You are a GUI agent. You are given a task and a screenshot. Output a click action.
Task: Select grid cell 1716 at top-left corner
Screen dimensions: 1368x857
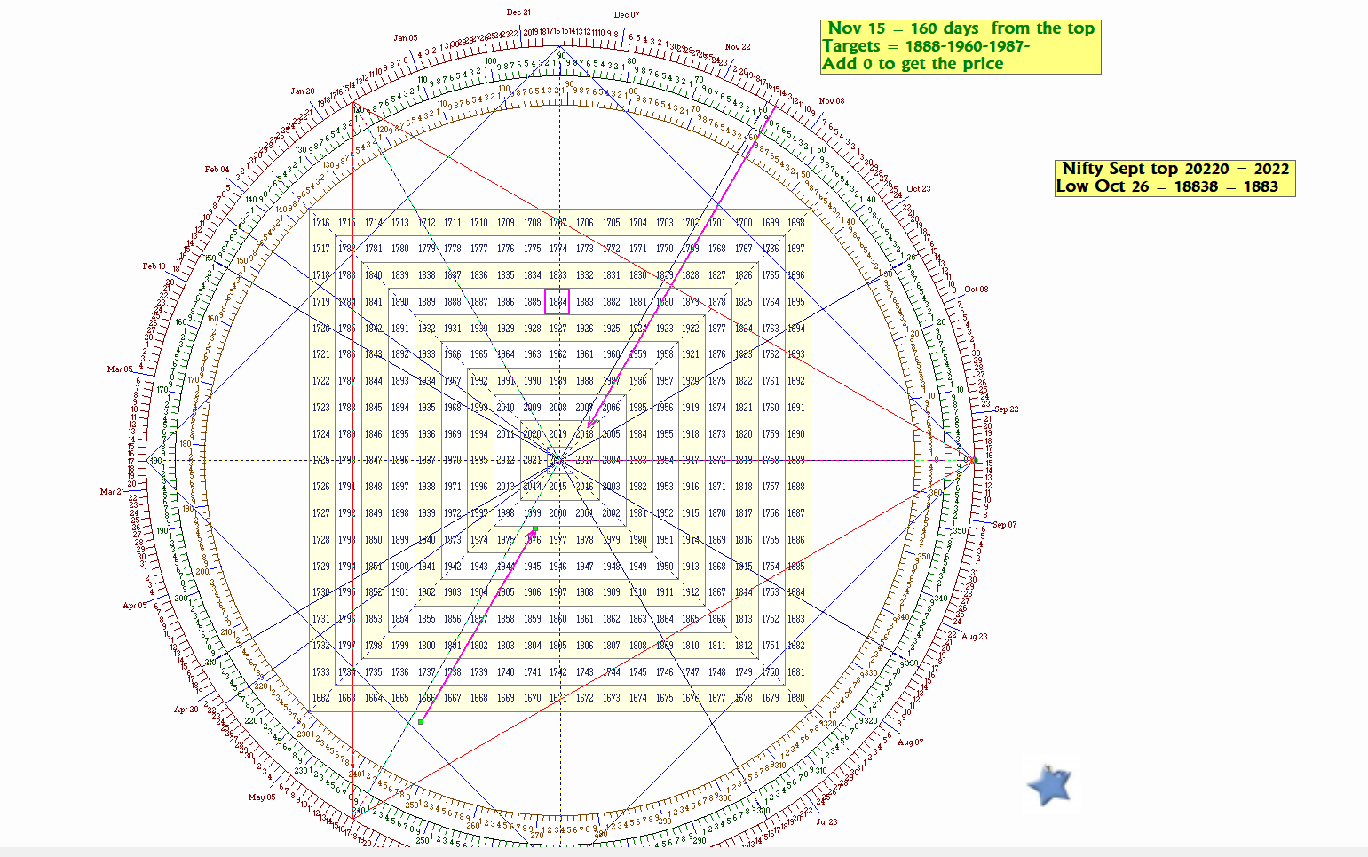pyautogui.click(x=320, y=223)
